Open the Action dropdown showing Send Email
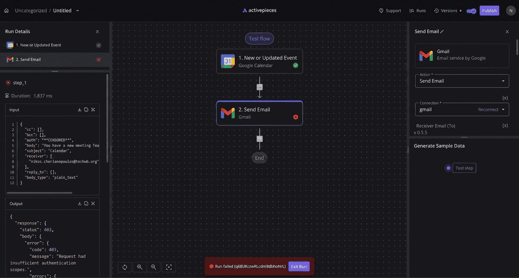 coord(462,81)
